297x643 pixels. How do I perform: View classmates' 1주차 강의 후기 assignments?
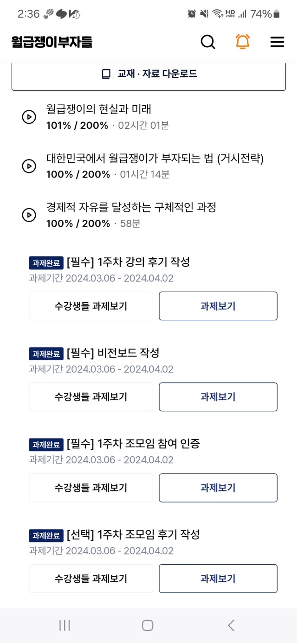tap(91, 306)
